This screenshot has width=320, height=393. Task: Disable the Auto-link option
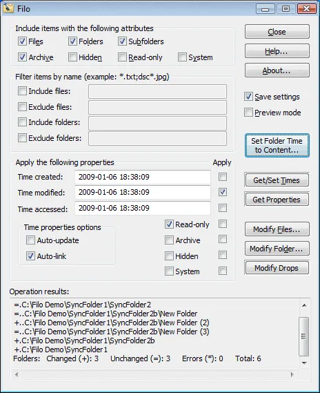[x=30, y=256]
